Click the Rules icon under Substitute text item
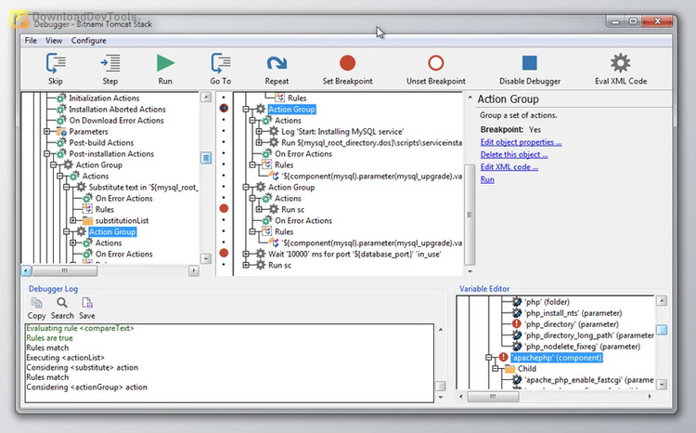Image resolution: width=696 pixels, height=433 pixels. [x=87, y=209]
